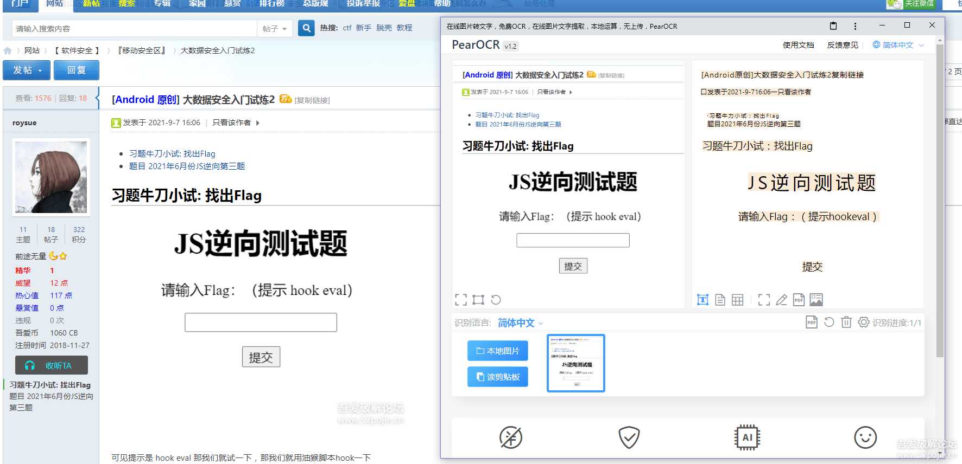The width and height of the screenshot is (962, 464).
Task: Open 使用文档 in PearOCR header
Action: click(798, 45)
